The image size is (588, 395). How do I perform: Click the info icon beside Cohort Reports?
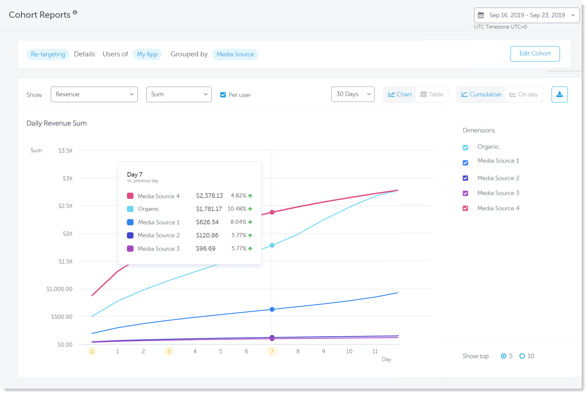point(75,12)
